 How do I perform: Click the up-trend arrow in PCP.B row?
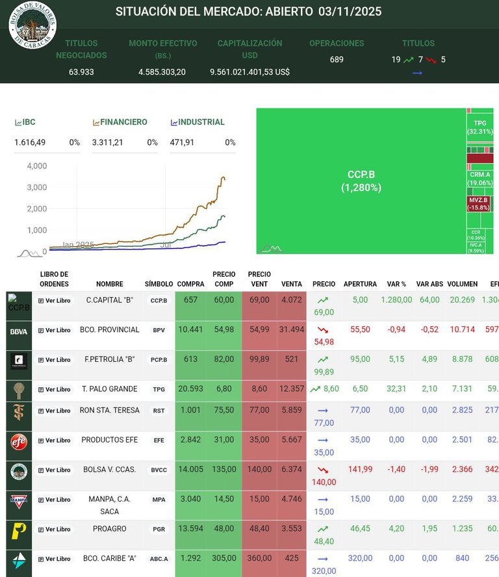pyautogui.click(x=323, y=360)
